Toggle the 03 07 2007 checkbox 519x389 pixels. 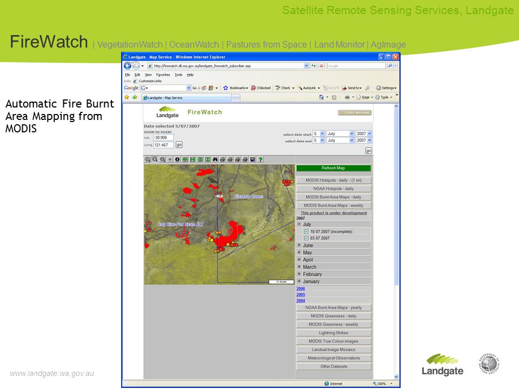tap(306, 238)
